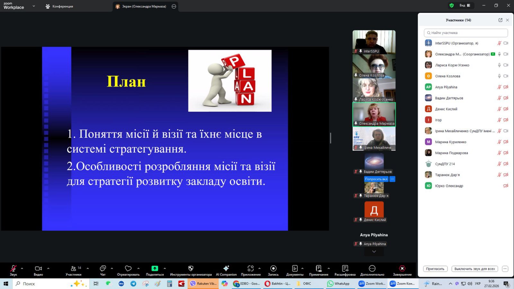514x289 pixels.
Task: Open the Реагировать reactions icon
Action: point(128,268)
